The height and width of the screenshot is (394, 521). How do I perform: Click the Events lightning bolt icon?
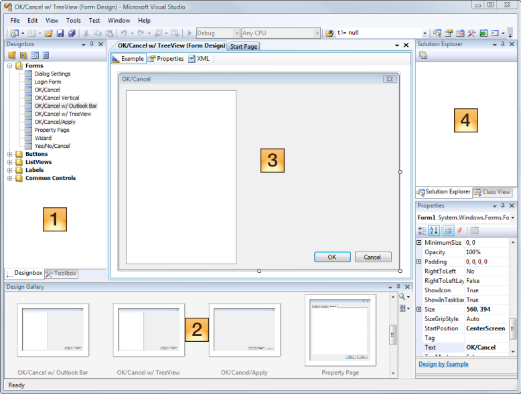pos(460,231)
